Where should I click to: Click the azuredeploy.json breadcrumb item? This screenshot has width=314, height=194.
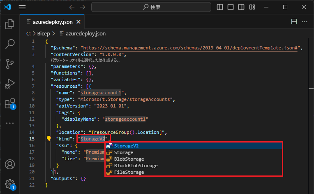(x=83, y=33)
